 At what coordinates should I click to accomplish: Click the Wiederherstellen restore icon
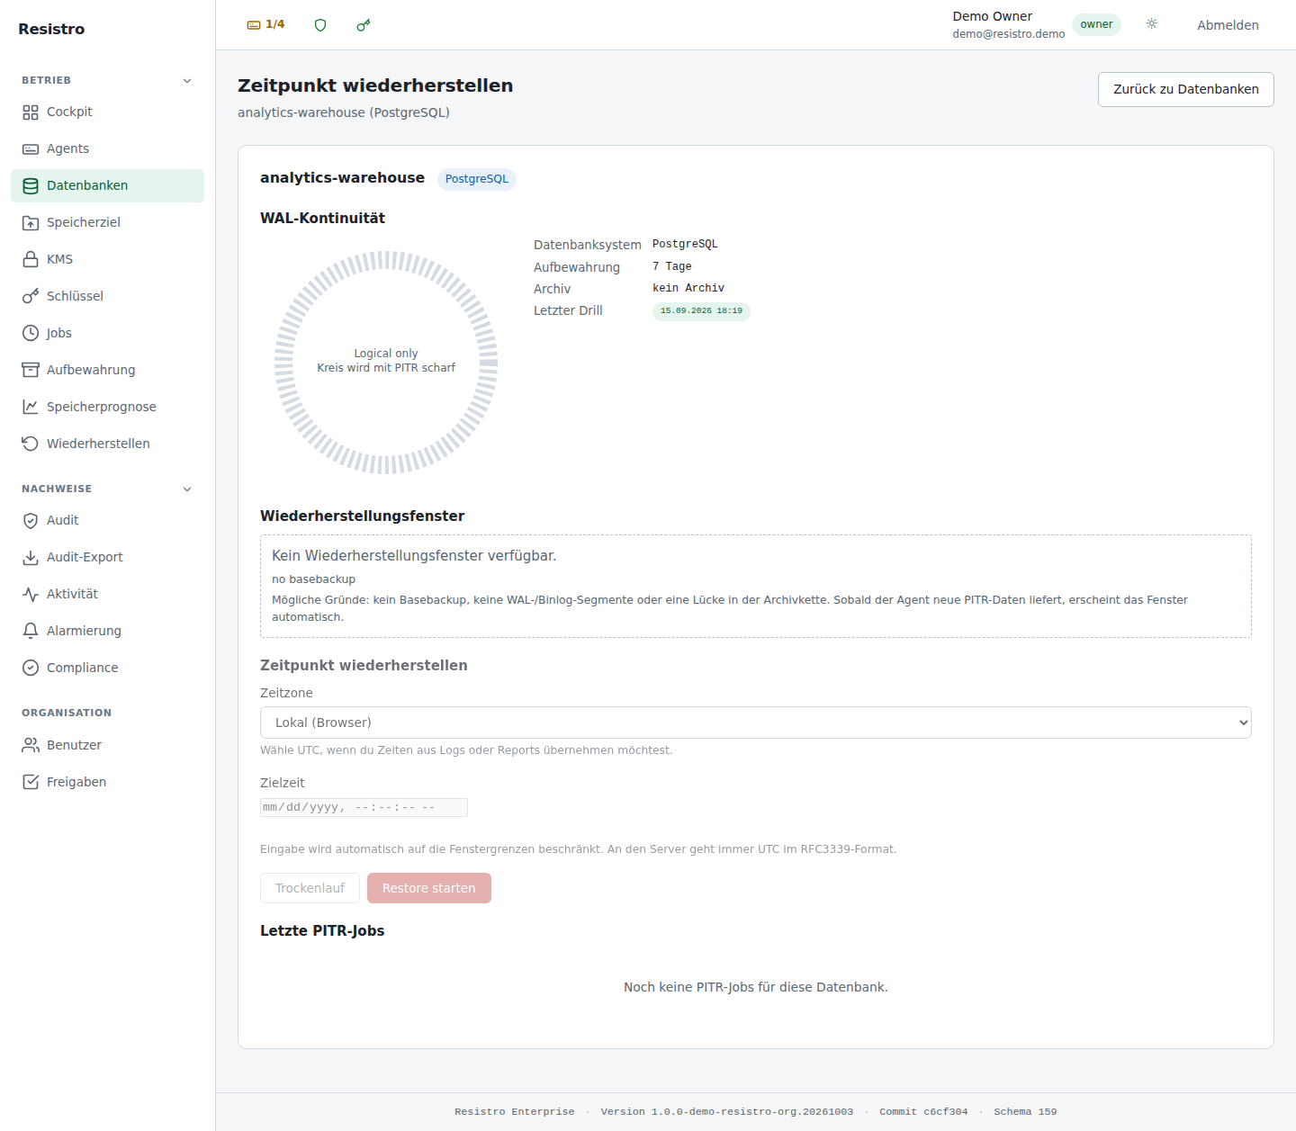(x=31, y=444)
